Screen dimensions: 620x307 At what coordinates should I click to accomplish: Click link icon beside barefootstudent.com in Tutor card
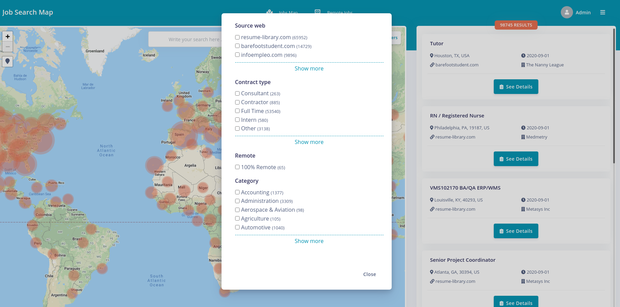click(432, 65)
